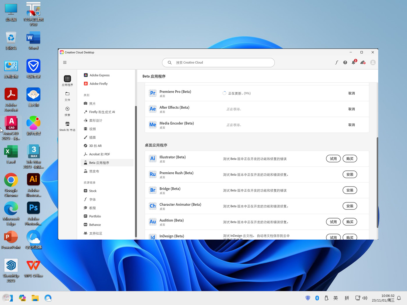Open the 字体 resource link
407x305 pixels.
(x=90, y=199)
